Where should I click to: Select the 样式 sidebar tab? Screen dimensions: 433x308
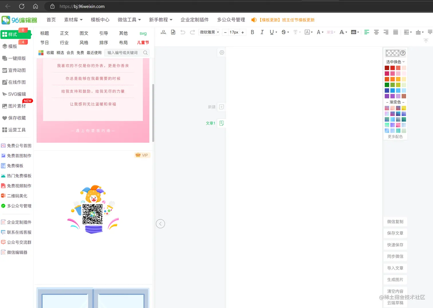15,34
